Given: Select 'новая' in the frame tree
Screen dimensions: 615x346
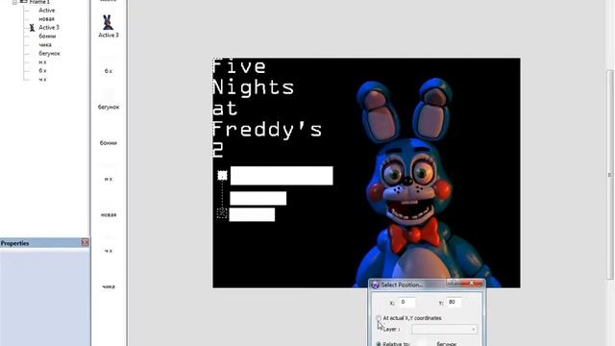Looking at the screenshot, I should click(46, 19).
